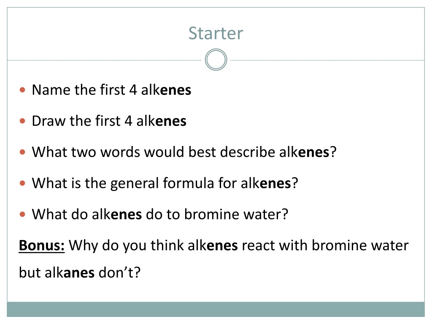Click the bullet beside the general formula question
The height and width of the screenshot is (324, 432).
coord(23,183)
